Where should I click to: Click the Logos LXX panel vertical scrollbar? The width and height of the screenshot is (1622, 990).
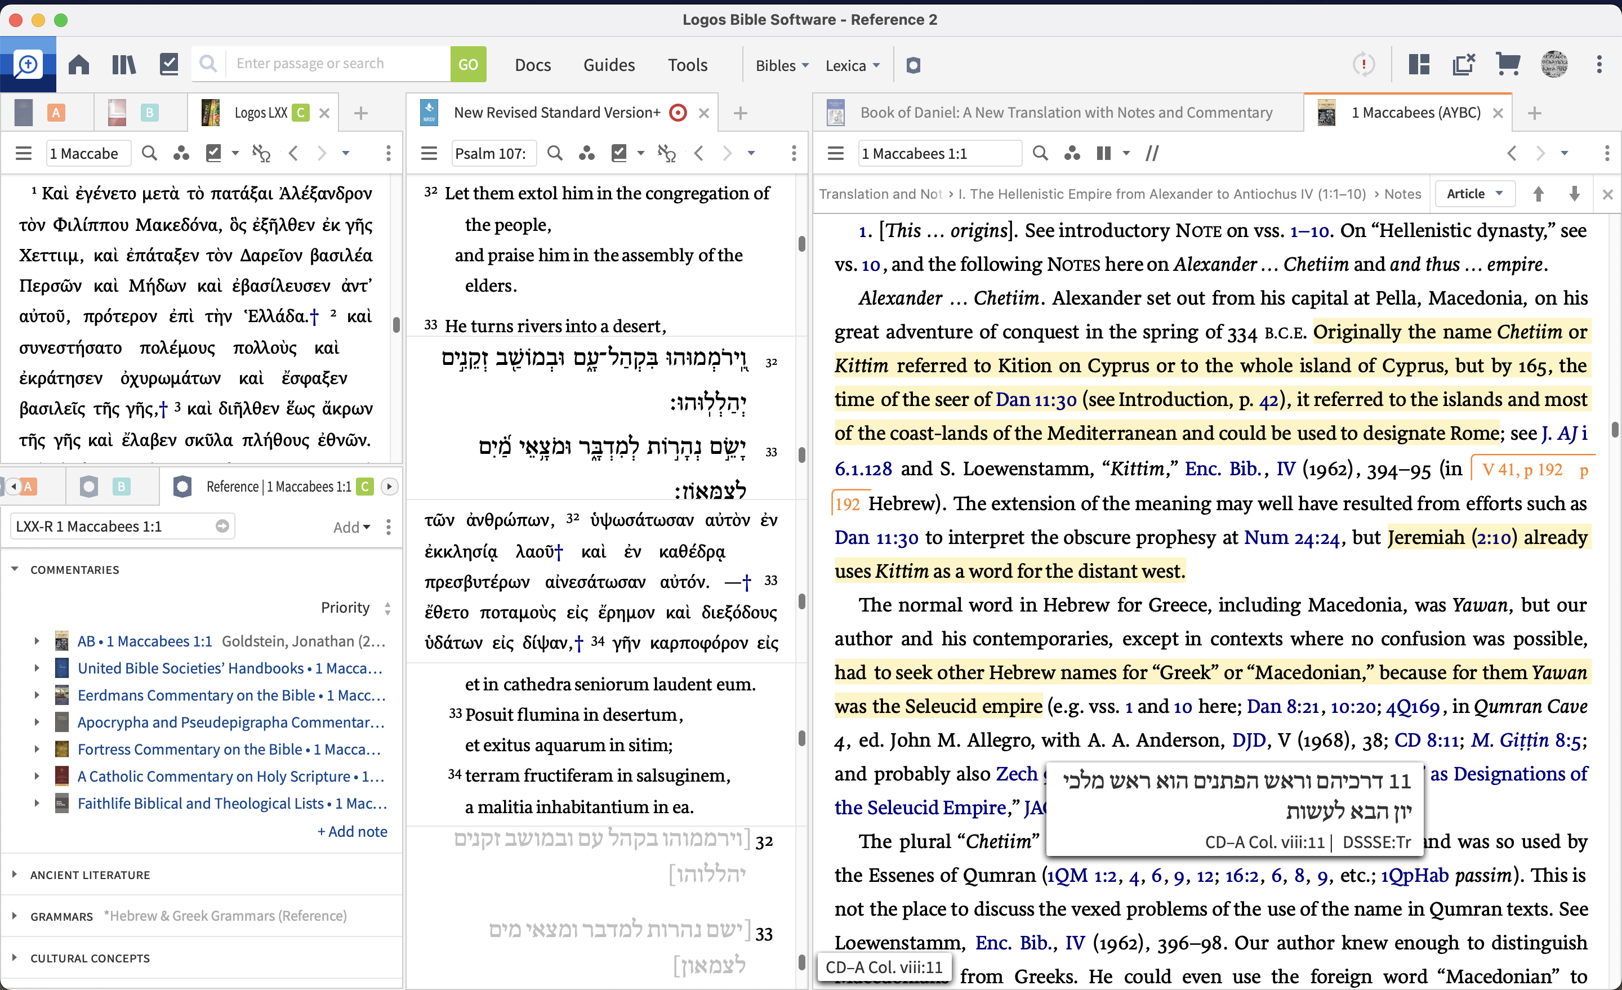[x=396, y=324]
